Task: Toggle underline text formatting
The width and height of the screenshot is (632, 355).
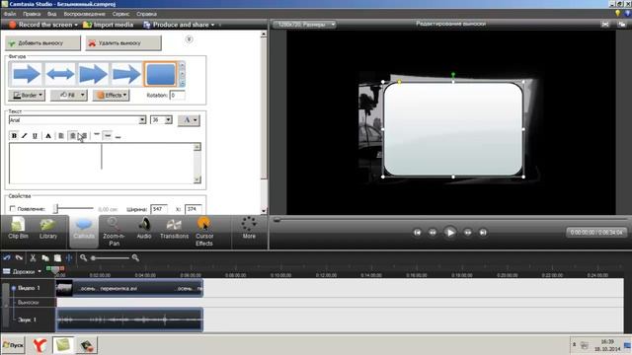Action: tap(36, 136)
